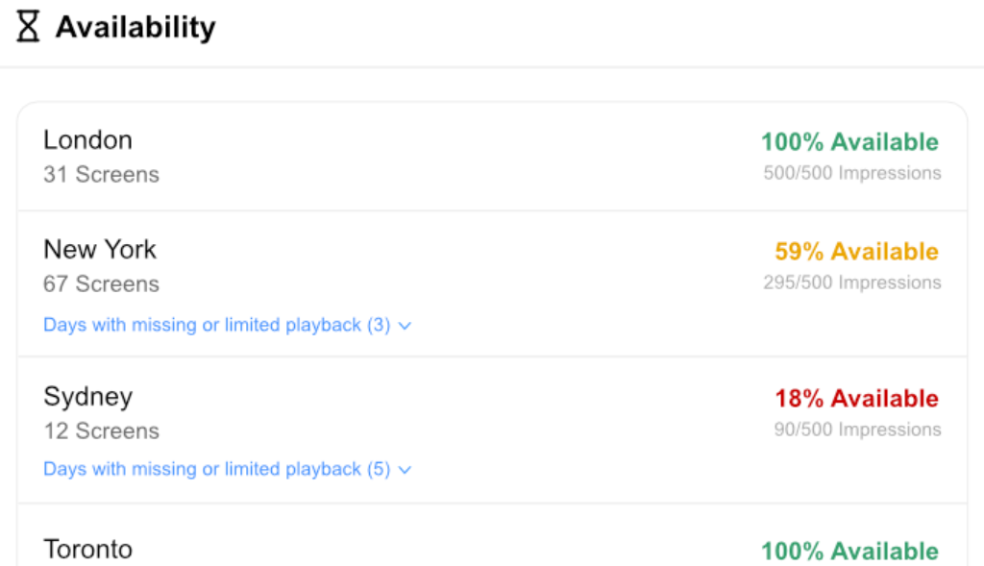Click London 31 Screens label
Image resolution: width=984 pixels, height=566 pixels.
click(x=101, y=175)
